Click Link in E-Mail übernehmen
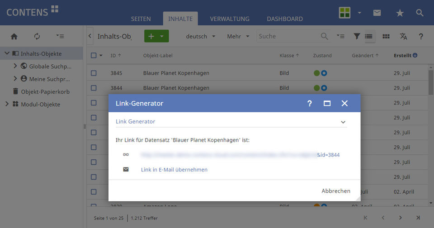The image size is (434, 228). click(174, 170)
